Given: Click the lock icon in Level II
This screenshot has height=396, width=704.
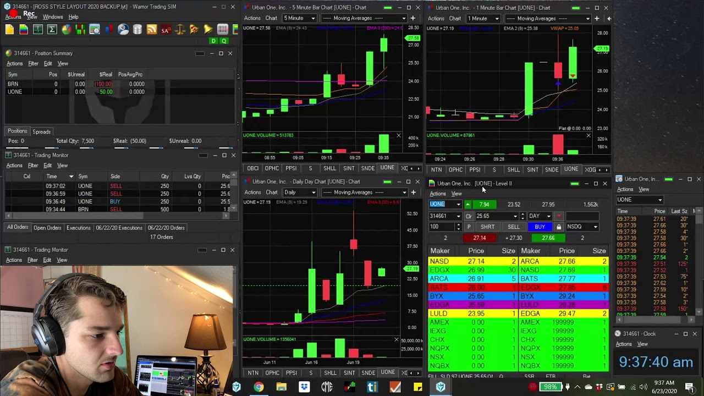Looking at the screenshot, I should pos(559,227).
